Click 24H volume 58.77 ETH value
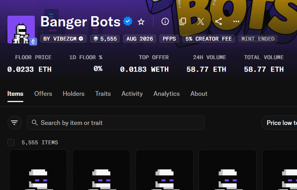Screen dimensions: 297x190 pos(206,69)
